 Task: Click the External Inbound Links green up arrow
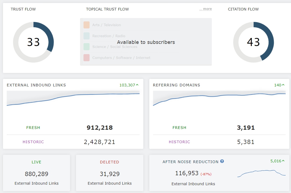pyautogui.click(x=137, y=85)
